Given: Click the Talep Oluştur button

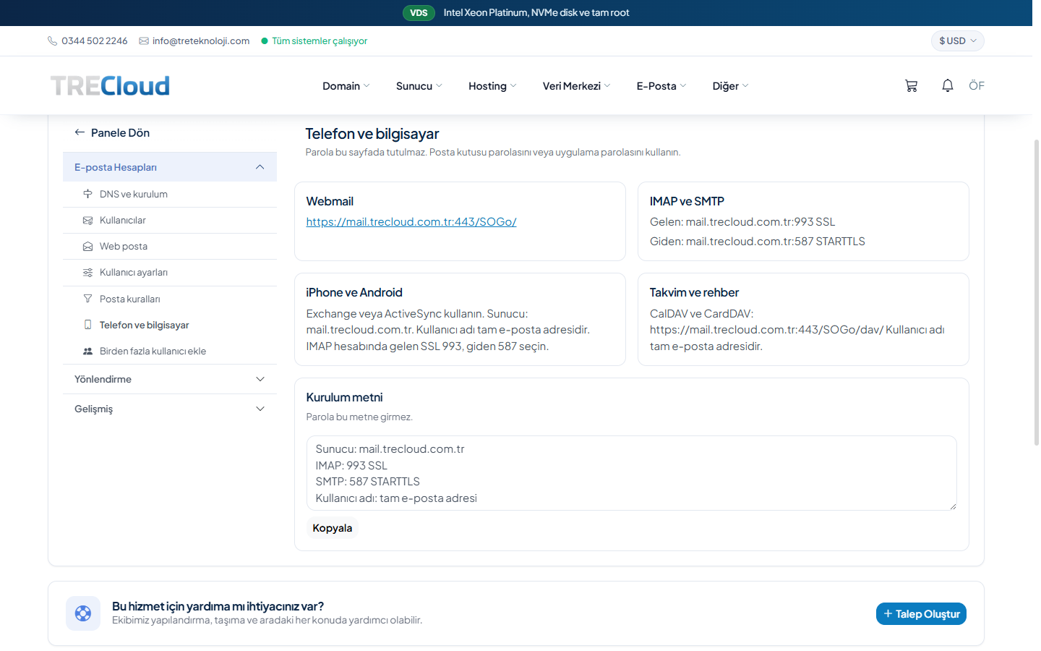Looking at the screenshot, I should tap(921, 613).
